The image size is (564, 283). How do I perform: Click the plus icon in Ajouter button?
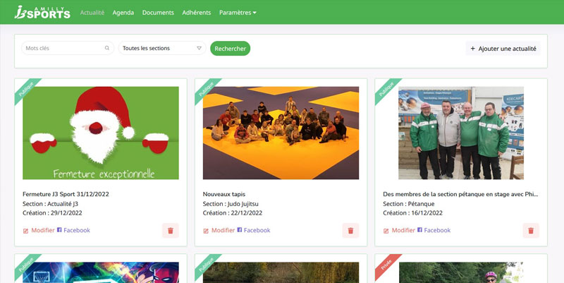(x=472, y=49)
